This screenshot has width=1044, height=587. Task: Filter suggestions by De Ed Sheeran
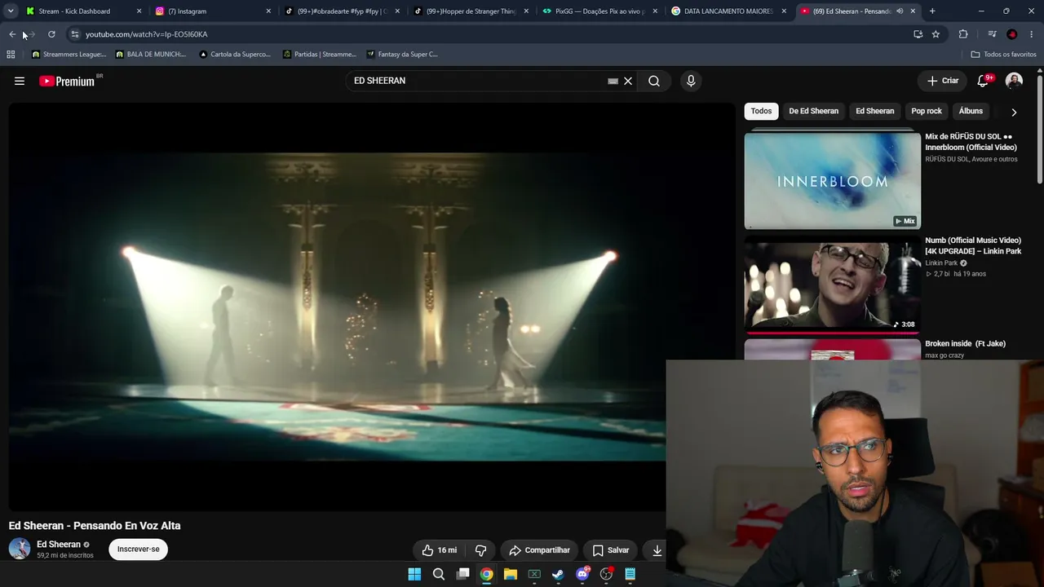click(x=813, y=111)
